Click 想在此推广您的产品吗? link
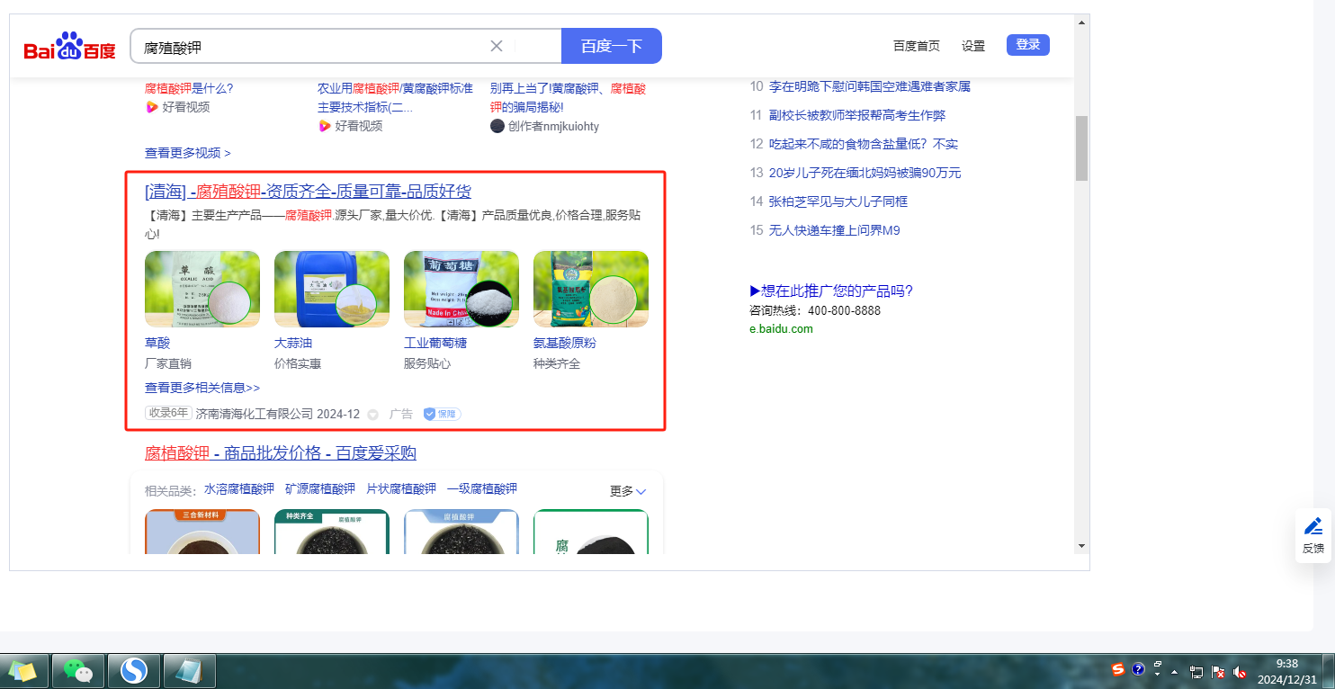The width and height of the screenshot is (1335, 689). tap(831, 291)
